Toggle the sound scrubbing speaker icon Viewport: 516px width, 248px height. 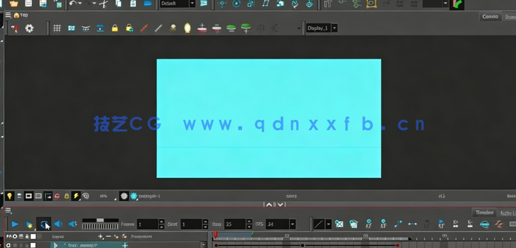72,224
